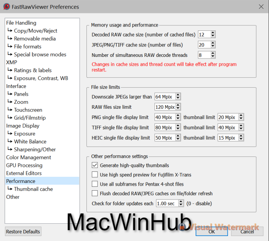Viewport: 269px width, 241px height.
Task: Increase number of RAW decode threads
Action: [x=213, y=53]
